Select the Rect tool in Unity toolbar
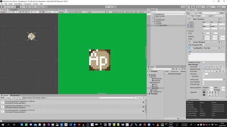This screenshot has height=127, width=227. click(x=18, y=7)
